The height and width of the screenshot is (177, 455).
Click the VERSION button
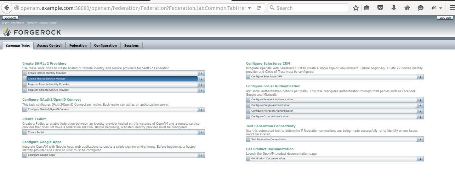(x=10, y=18)
